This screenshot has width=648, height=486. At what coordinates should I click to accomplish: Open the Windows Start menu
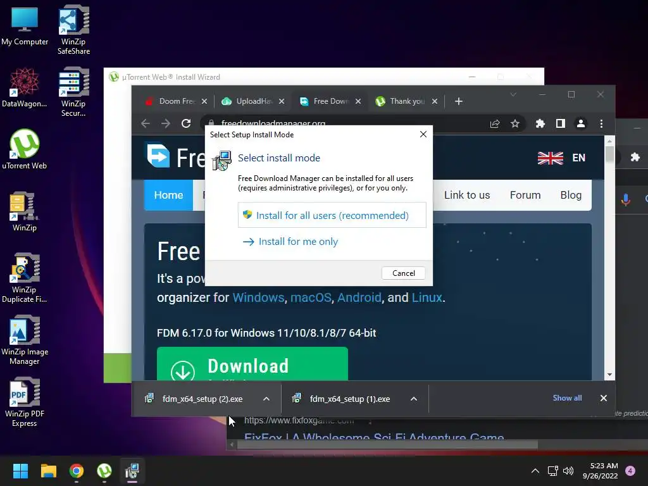point(20,471)
